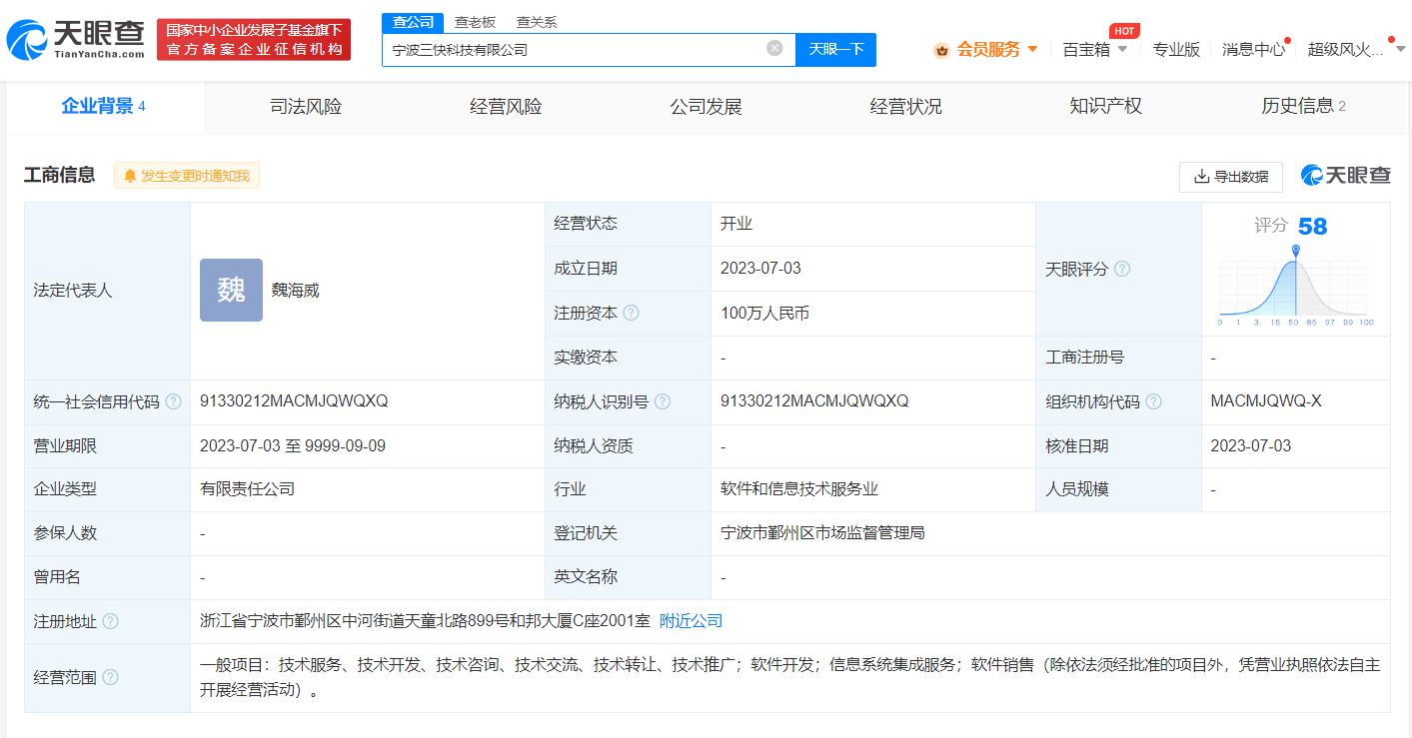The height and width of the screenshot is (738, 1412).
Task: Click the help icon next to 组织机构代码
Action: click(x=1153, y=401)
